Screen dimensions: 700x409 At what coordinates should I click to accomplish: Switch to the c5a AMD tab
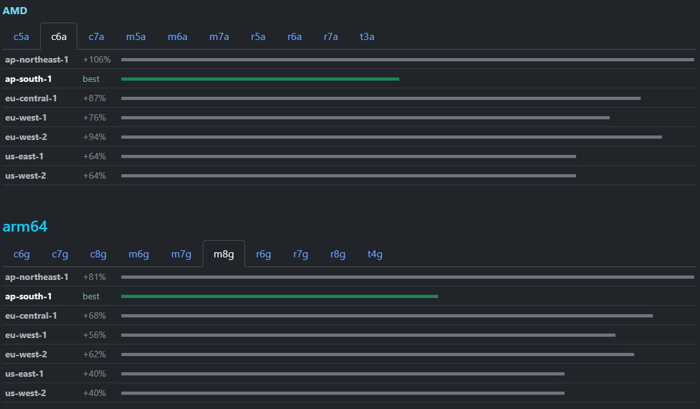(x=21, y=37)
